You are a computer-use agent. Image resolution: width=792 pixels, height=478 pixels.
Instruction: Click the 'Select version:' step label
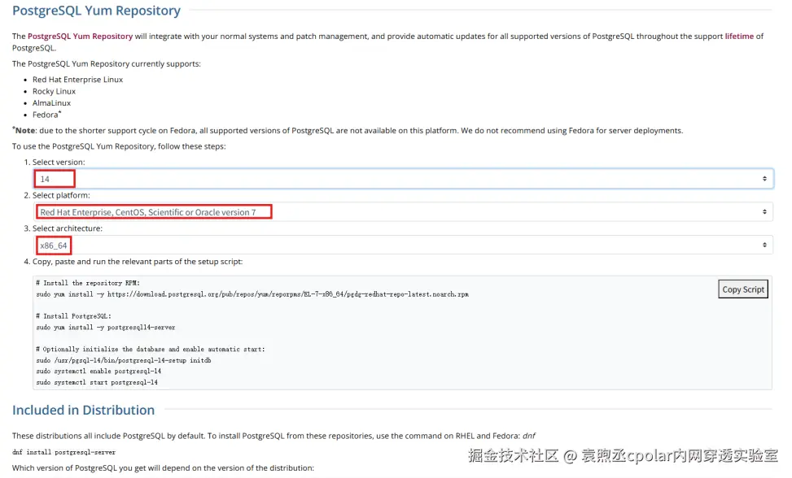click(59, 163)
